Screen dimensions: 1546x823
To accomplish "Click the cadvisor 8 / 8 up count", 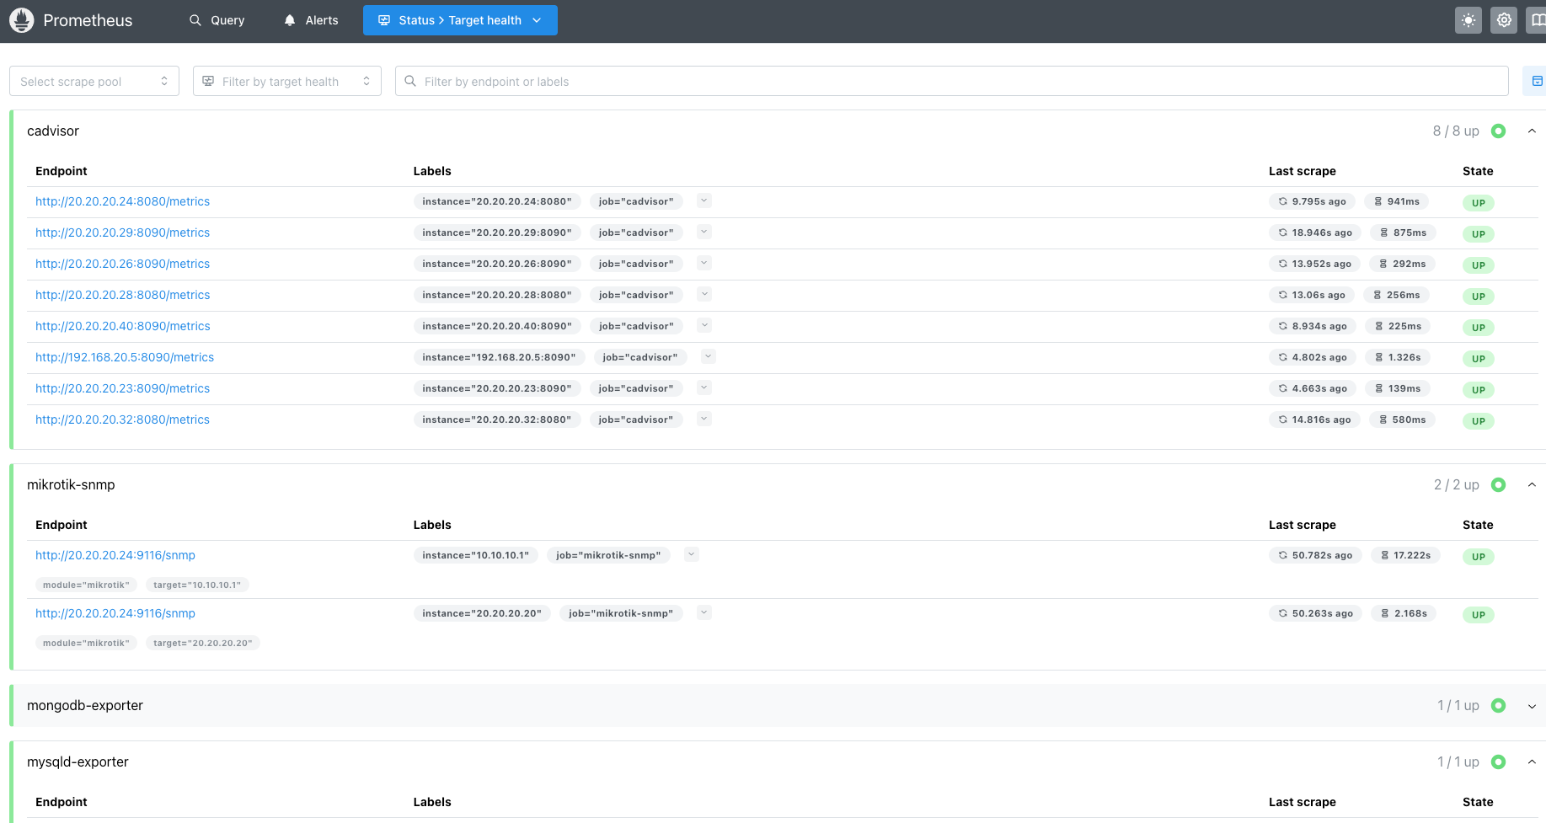I will [x=1456, y=131].
